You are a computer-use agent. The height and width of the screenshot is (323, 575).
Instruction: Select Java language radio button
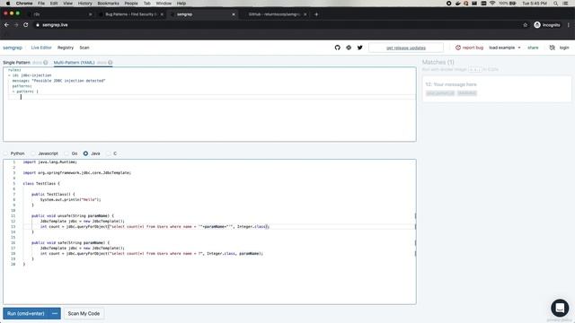pyautogui.click(x=85, y=153)
